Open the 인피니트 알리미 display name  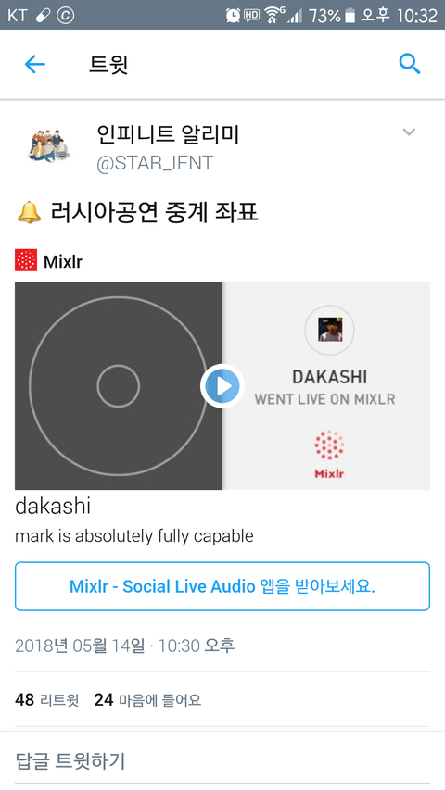coord(168,134)
